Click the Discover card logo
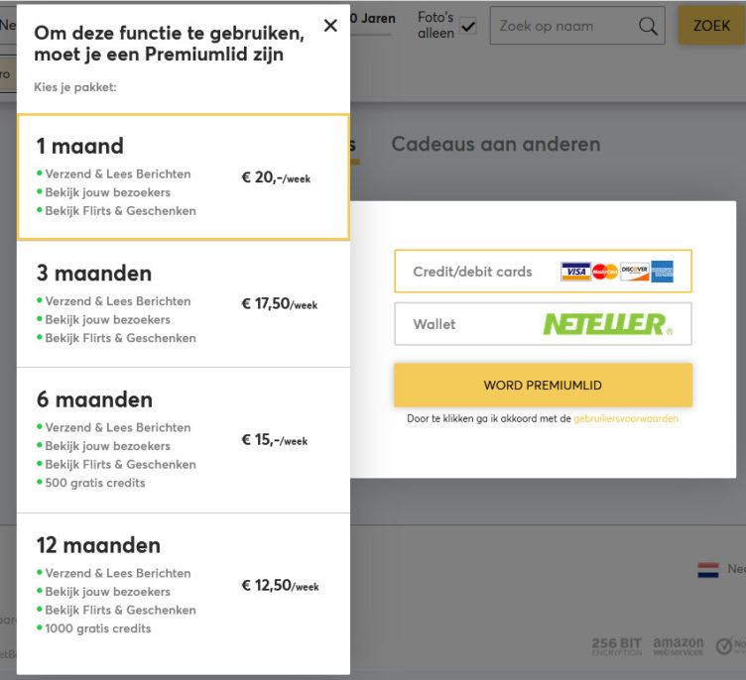 [x=635, y=272]
